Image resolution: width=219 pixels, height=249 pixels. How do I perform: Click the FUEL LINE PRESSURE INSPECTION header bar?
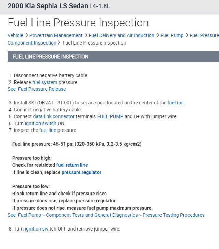[x=113, y=57]
